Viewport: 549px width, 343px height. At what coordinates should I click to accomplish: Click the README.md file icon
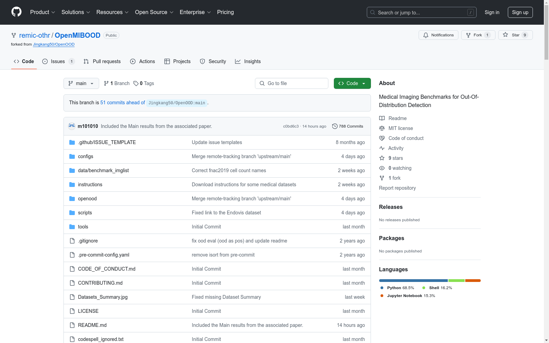click(72, 325)
